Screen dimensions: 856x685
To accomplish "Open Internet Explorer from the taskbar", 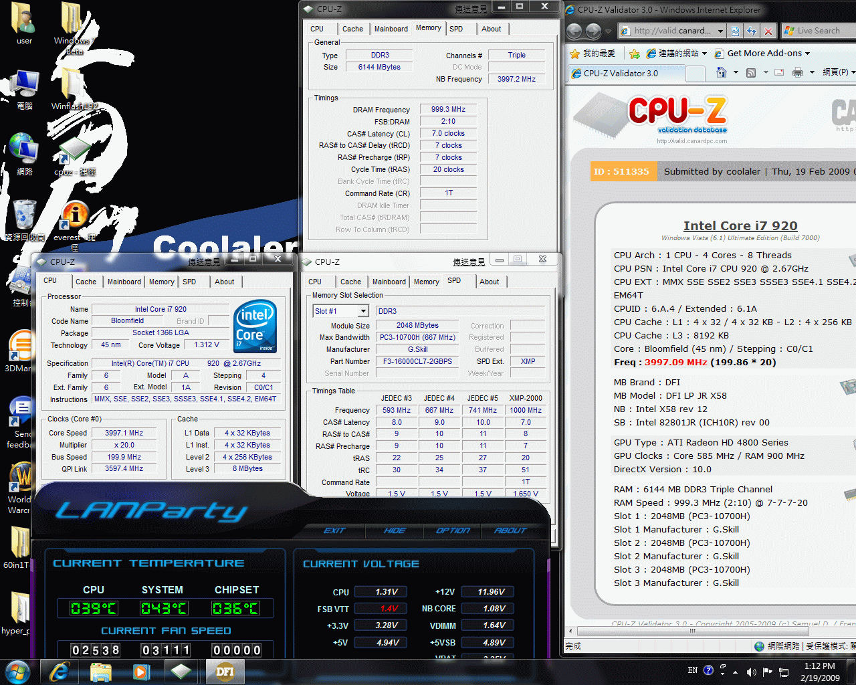I will coord(60,671).
